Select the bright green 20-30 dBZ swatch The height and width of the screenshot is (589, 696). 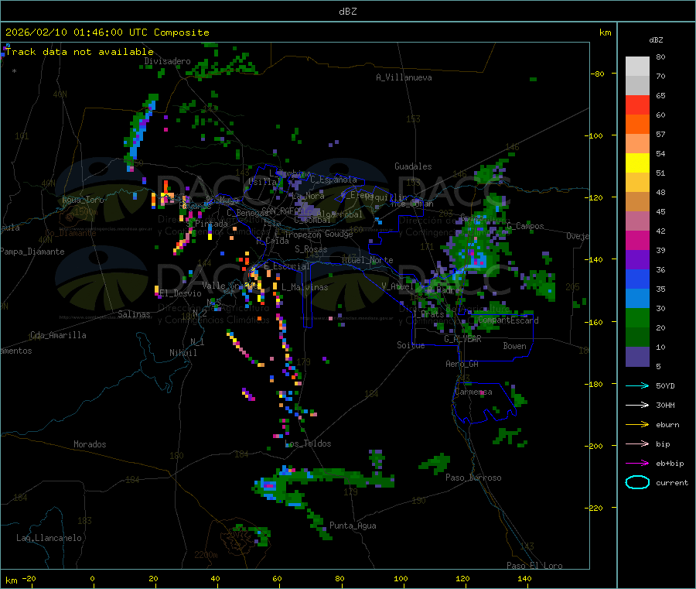click(x=637, y=317)
